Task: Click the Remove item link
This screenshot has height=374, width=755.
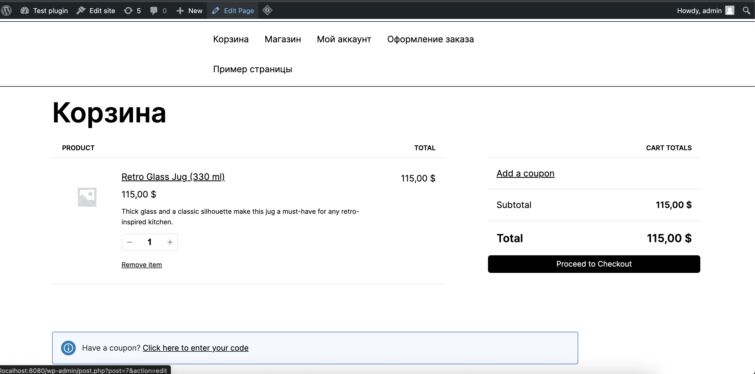Action: [x=142, y=264]
